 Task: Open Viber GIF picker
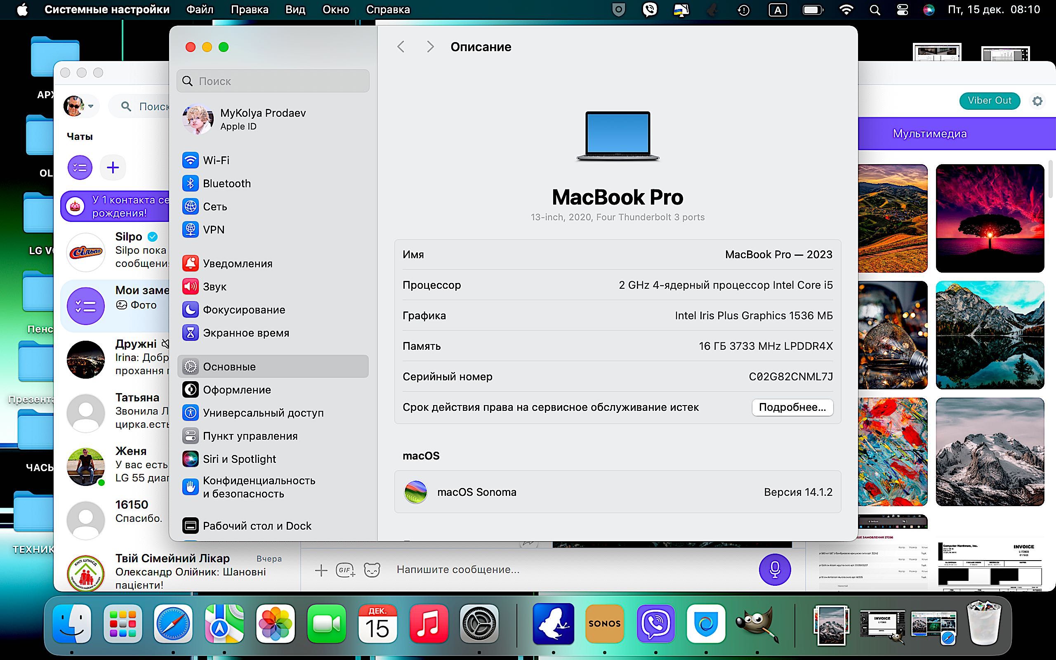[x=346, y=570]
